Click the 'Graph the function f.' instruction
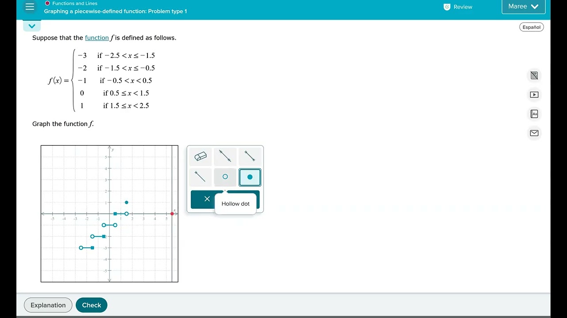This screenshot has width=567, height=318. click(x=63, y=124)
